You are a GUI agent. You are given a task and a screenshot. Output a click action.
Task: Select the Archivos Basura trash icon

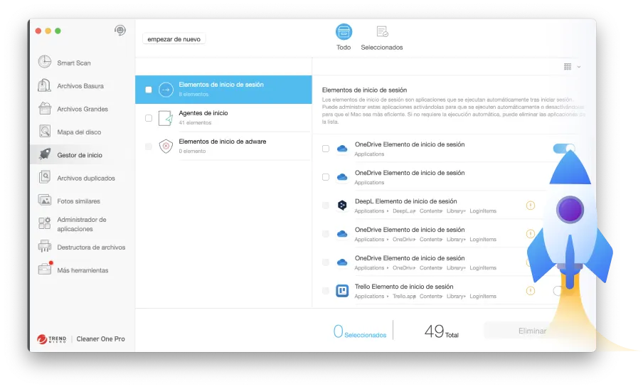click(44, 86)
